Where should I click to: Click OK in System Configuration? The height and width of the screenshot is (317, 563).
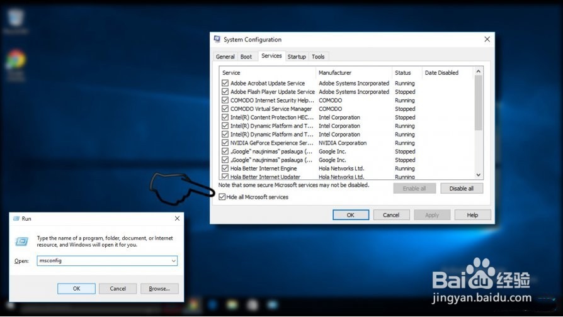click(x=351, y=215)
